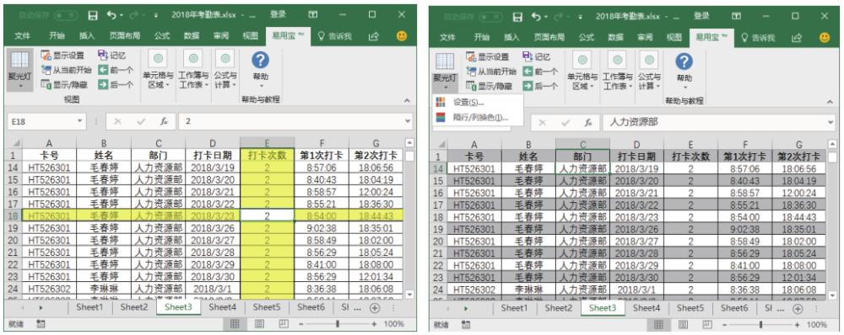Click smiley feedback icon in right window

click(x=825, y=37)
